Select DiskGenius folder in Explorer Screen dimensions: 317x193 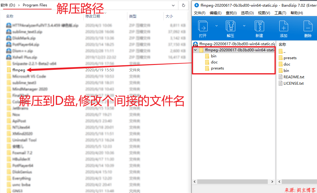tap(19, 172)
